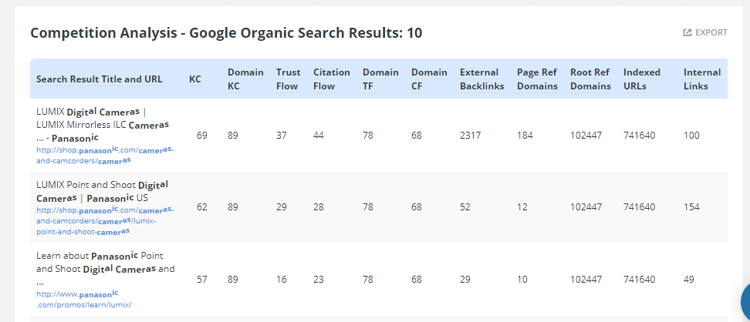Screen dimensions: 750x322
Task: Visit the panasonic.com/promos/learn/lumix link
Action: (x=83, y=299)
